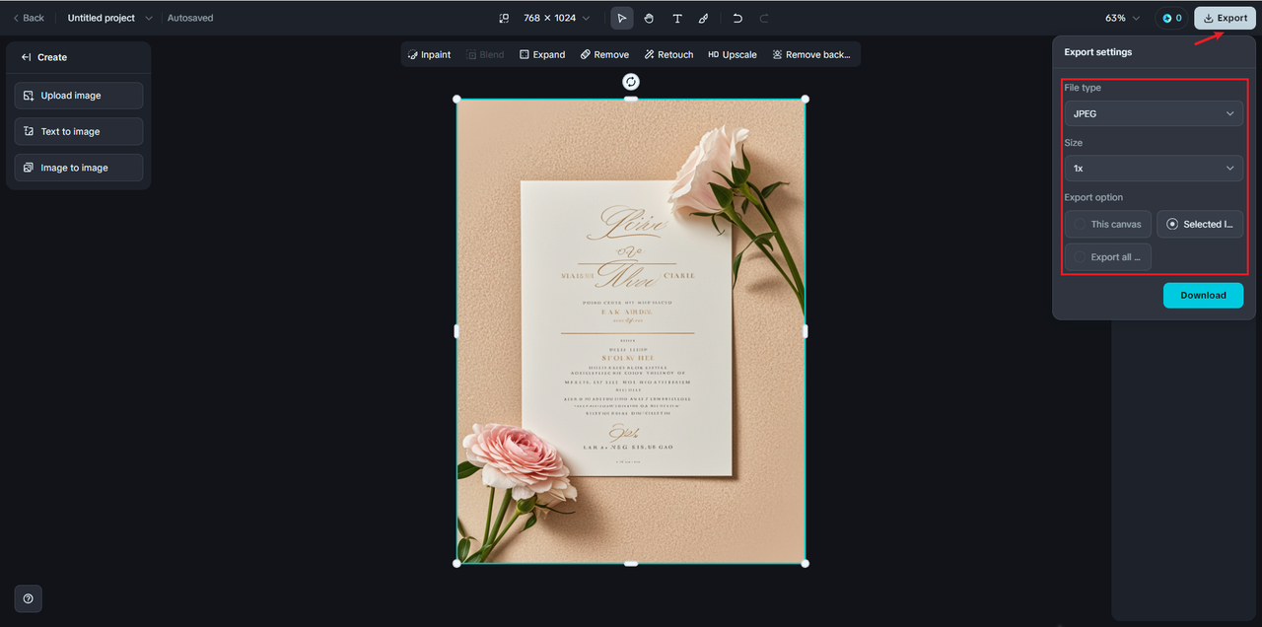The height and width of the screenshot is (627, 1262).
Task: Redo the last action
Action: click(x=764, y=18)
